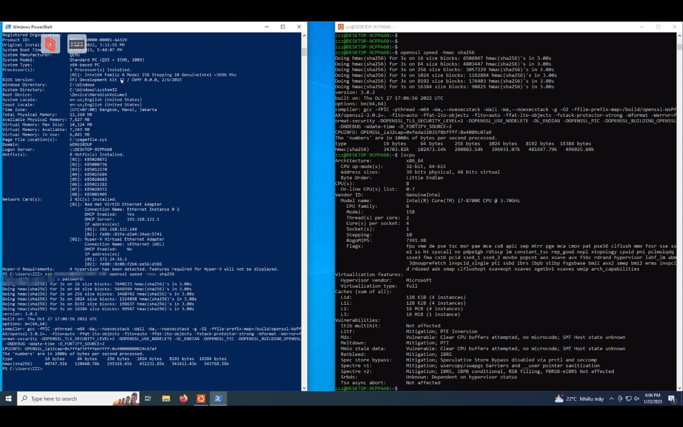The image size is (683, 427).
Task: Click the Ubuntu terminal scrollbar thumb
Action: point(680,47)
